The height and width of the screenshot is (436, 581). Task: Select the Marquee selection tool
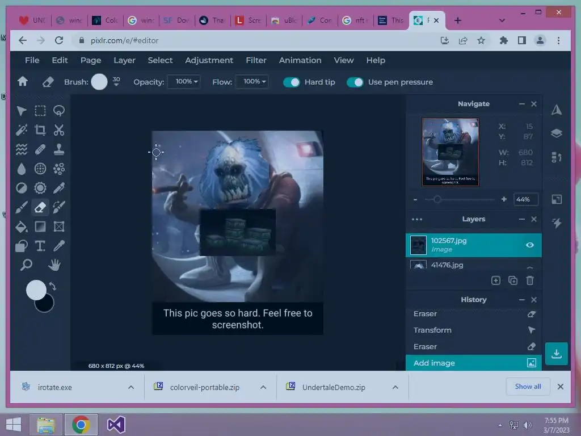point(40,111)
